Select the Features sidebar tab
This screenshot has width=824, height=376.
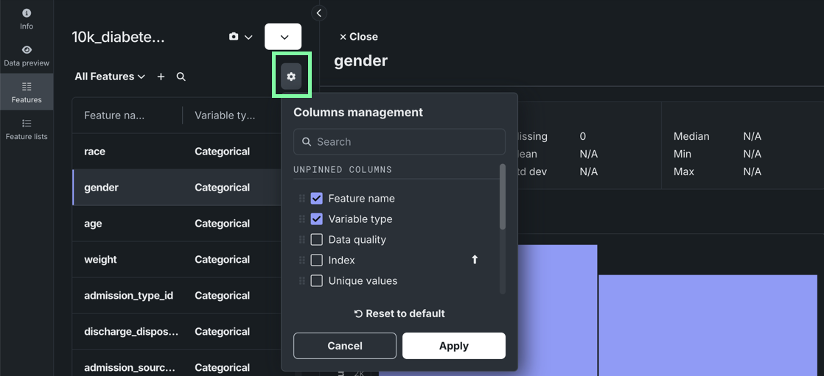click(27, 92)
